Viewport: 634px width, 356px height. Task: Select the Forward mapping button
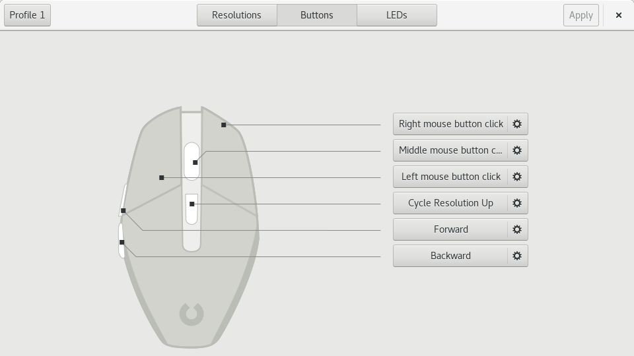450,229
